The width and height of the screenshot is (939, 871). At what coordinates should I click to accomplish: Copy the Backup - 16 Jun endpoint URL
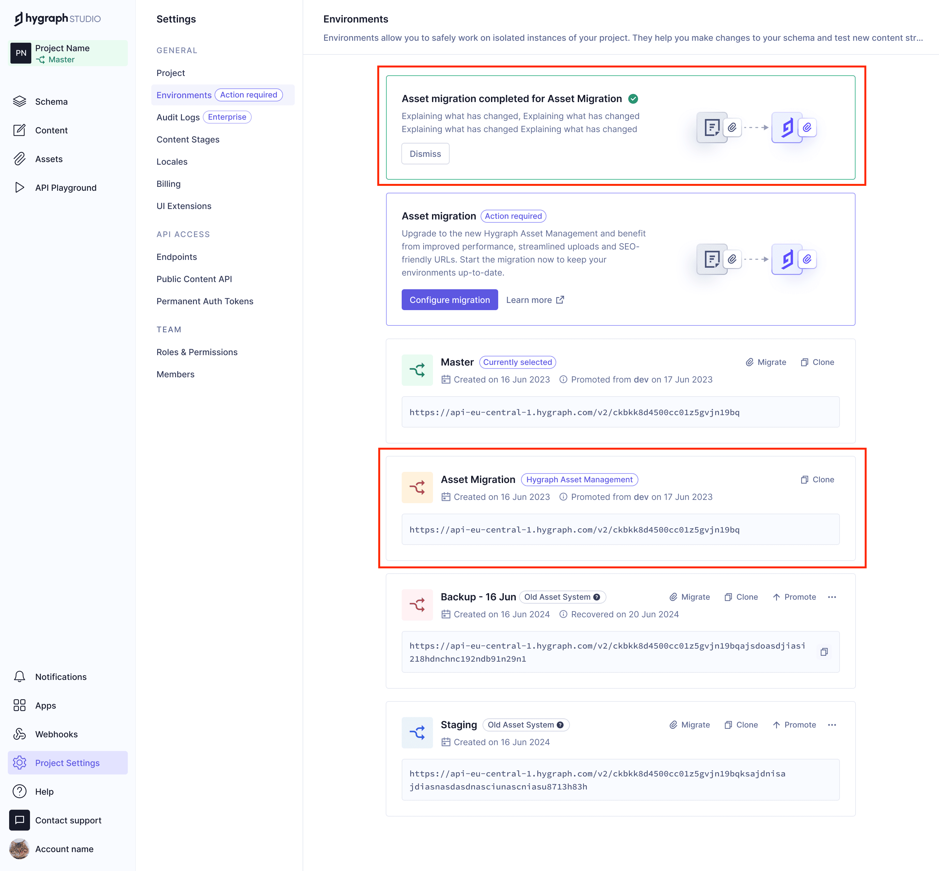[824, 652]
